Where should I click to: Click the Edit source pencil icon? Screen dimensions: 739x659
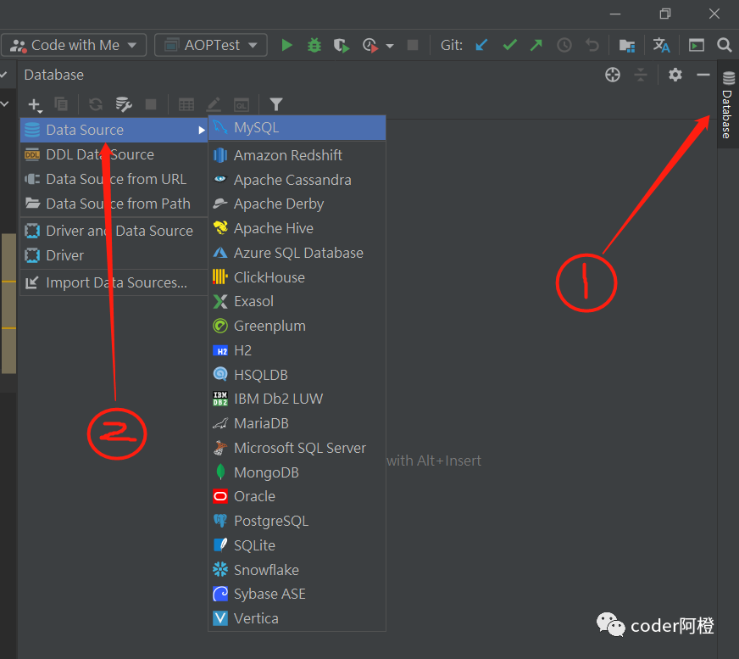214,104
